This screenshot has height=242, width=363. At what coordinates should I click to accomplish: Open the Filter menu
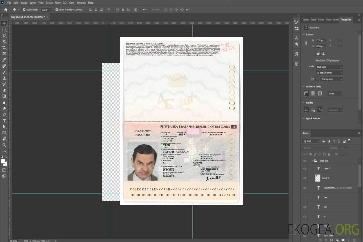coord(58,3)
